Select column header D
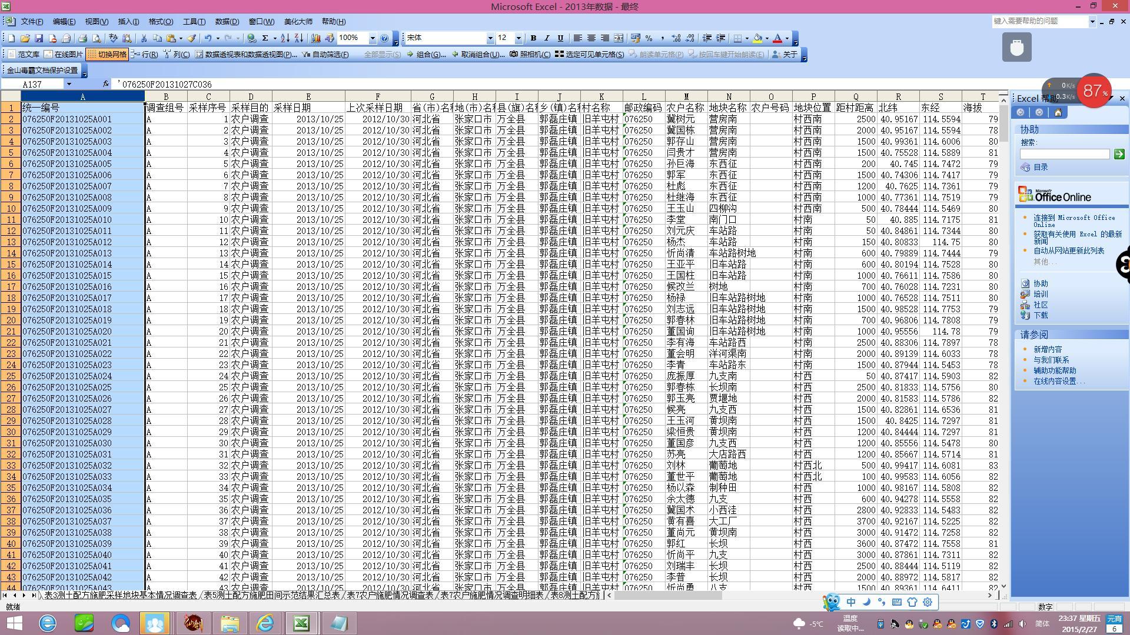1130x635 pixels. (251, 96)
